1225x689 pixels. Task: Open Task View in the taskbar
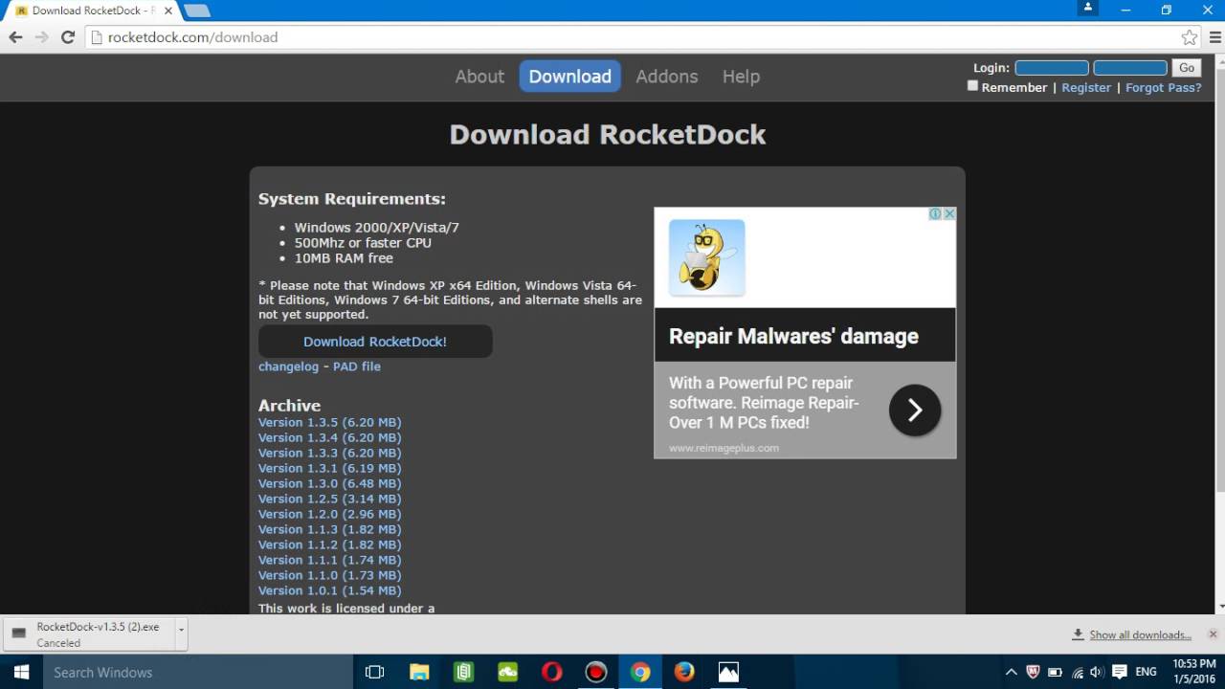[x=375, y=672]
